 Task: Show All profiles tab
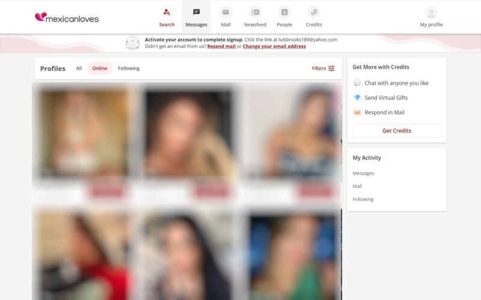(79, 68)
